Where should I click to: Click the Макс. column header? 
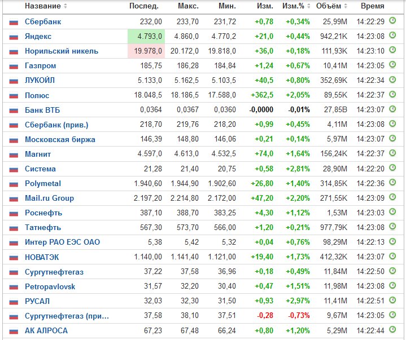tap(188, 6)
